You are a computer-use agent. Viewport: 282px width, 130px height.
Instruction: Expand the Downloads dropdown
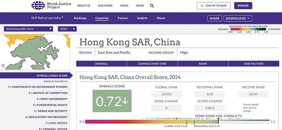tap(238, 18)
